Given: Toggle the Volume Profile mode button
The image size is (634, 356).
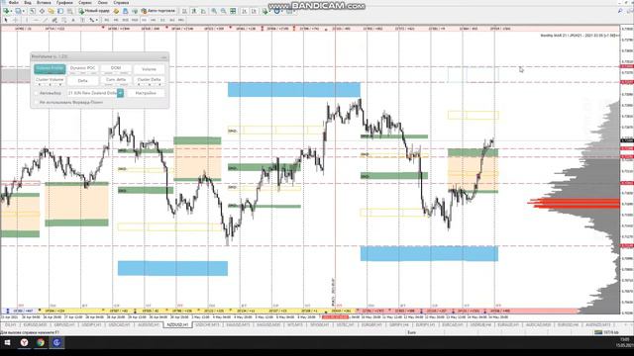Looking at the screenshot, I should [x=50, y=68].
